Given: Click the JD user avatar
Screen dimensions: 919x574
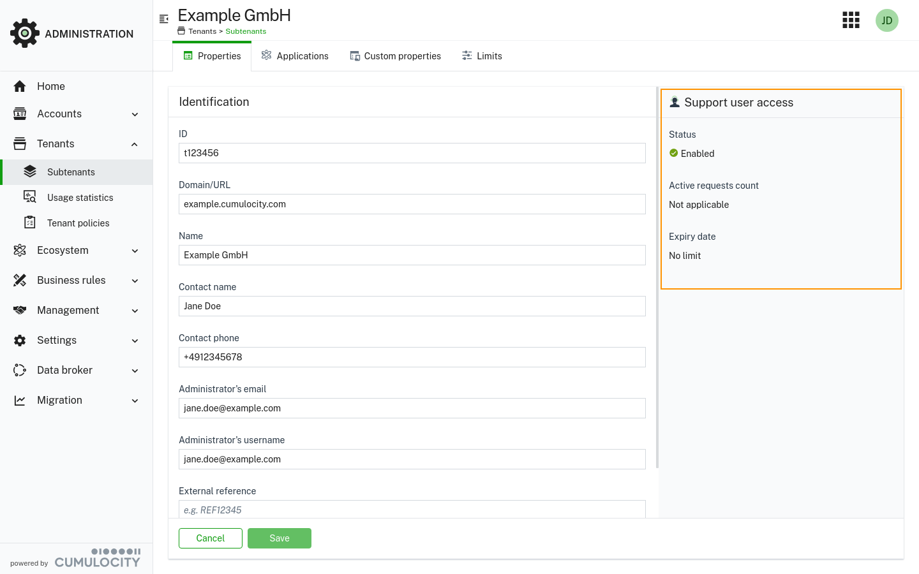Looking at the screenshot, I should coord(886,20).
